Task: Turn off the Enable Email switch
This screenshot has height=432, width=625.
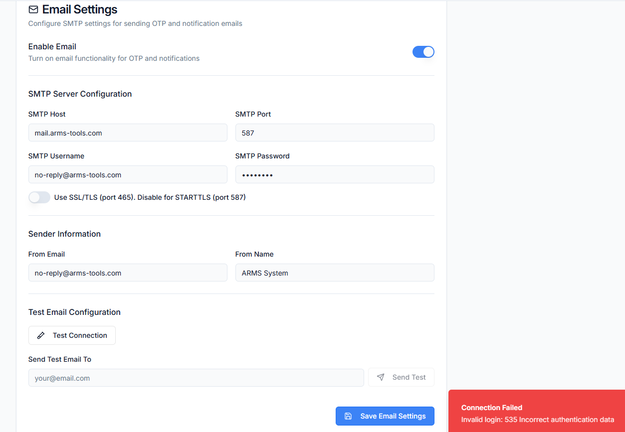Action: (423, 52)
